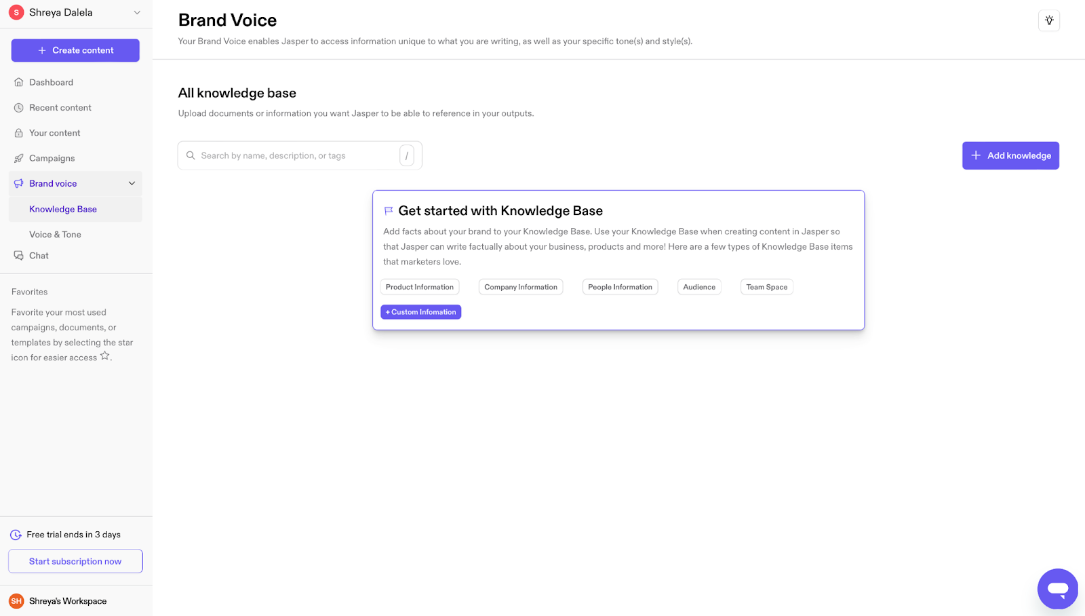
Task: Click the All knowledge base heading
Action: tap(237, 93)
